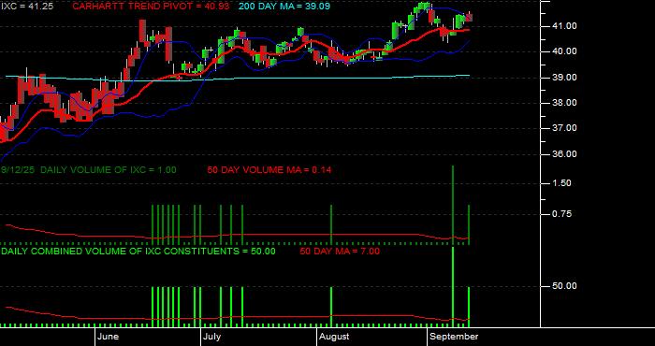This screenshot has height=346, width=655.
Task: Click the 39.00 price axis label
Action: (x=565, y=78)
